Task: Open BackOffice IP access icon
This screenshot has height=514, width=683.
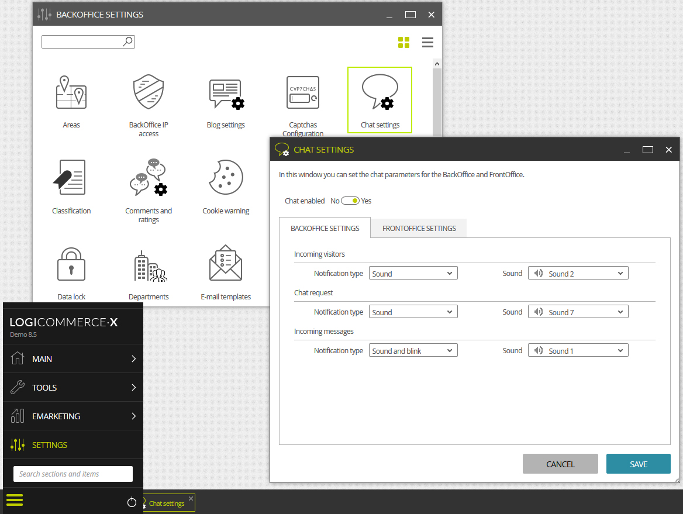Action: [x=149, y=91]
